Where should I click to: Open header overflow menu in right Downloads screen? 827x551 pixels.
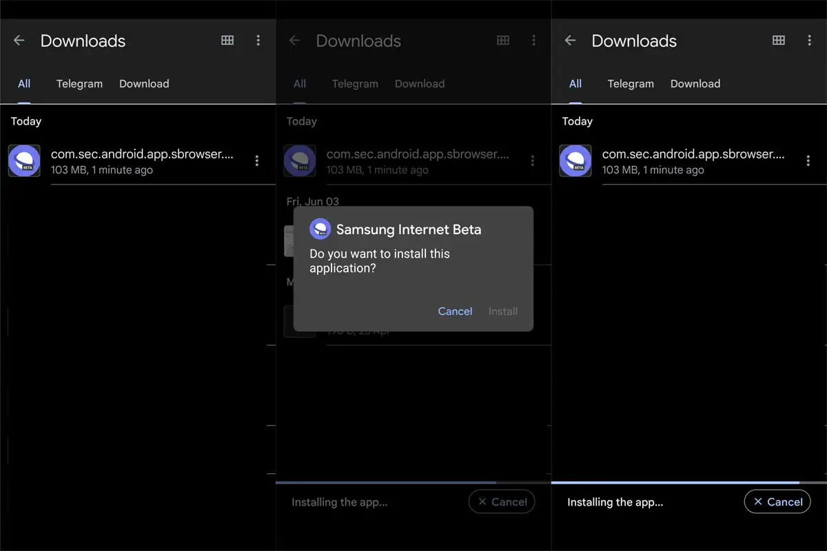coord(810,41)
